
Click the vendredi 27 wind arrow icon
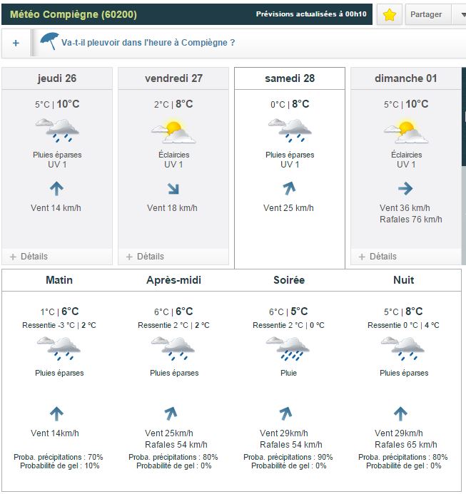pos(173,189)
